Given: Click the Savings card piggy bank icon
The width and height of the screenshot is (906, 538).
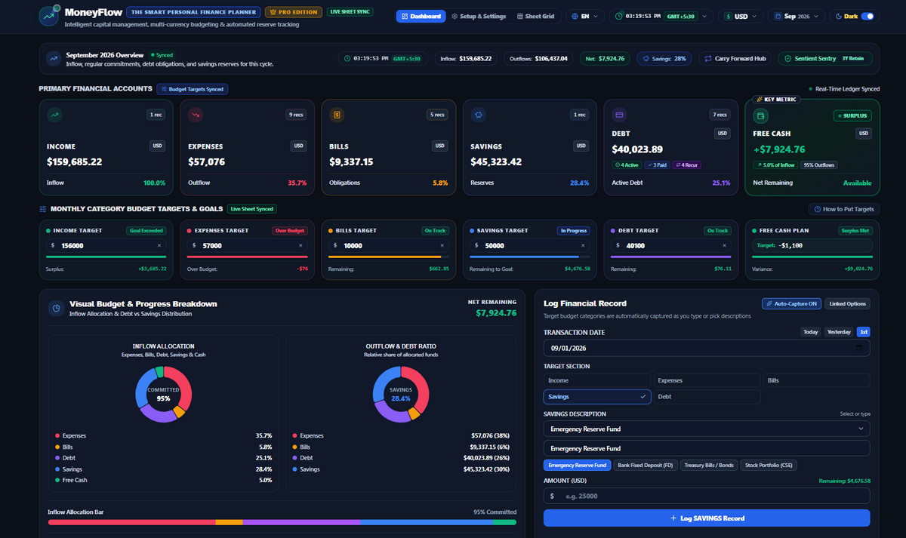Looking at the screenshot, I should [x=478, y=115].
